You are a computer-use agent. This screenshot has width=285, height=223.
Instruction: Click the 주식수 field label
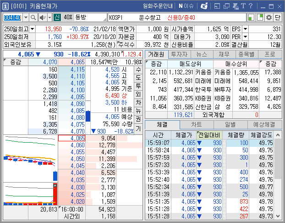pyautogui.click(x=126, y=45)
